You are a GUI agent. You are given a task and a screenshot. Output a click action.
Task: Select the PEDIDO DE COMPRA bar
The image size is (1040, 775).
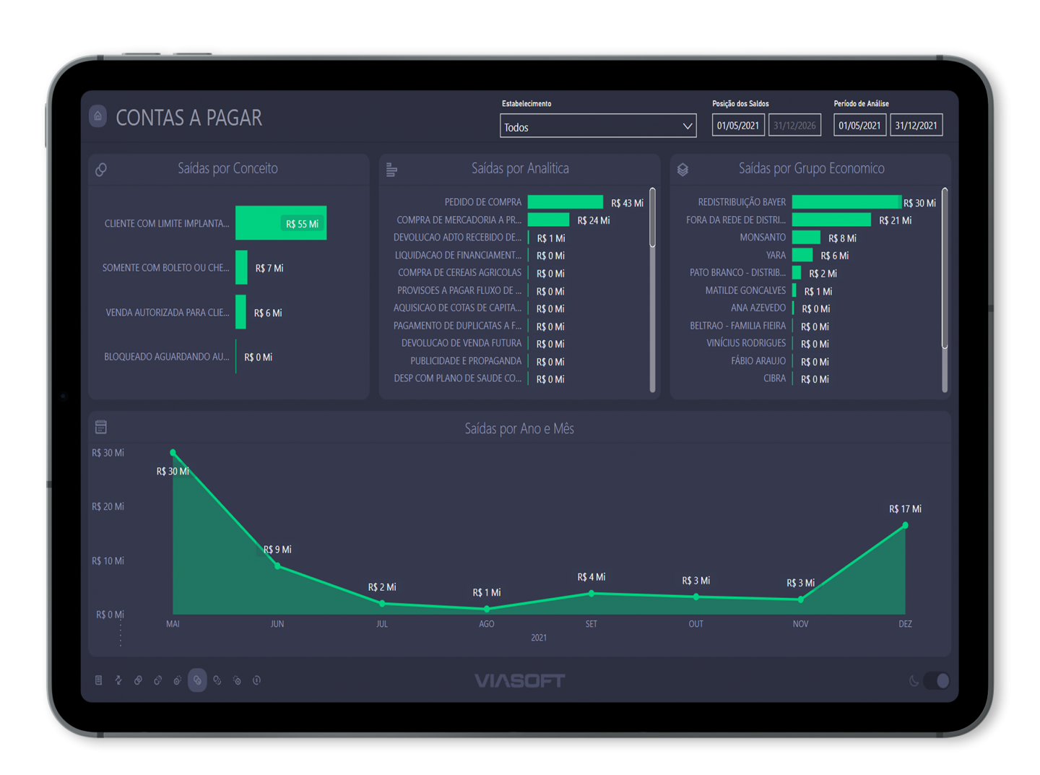tap(565, 202)
